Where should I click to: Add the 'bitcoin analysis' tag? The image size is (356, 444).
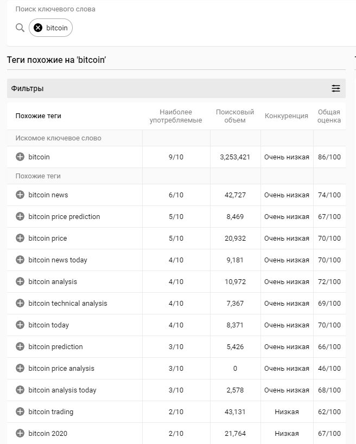coord(20,281)
